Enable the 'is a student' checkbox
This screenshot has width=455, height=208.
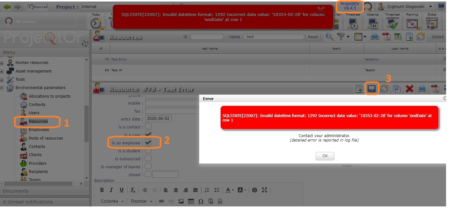click(148, 151)
